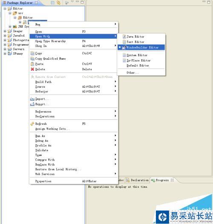Click the red Delete icon
213x224 pixels.
pos(33,69)
